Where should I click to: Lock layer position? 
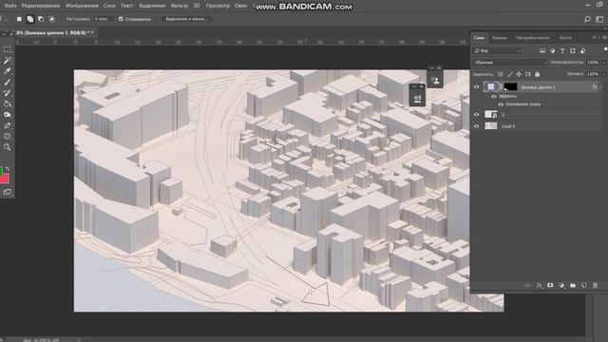click(x=519, y=74)
